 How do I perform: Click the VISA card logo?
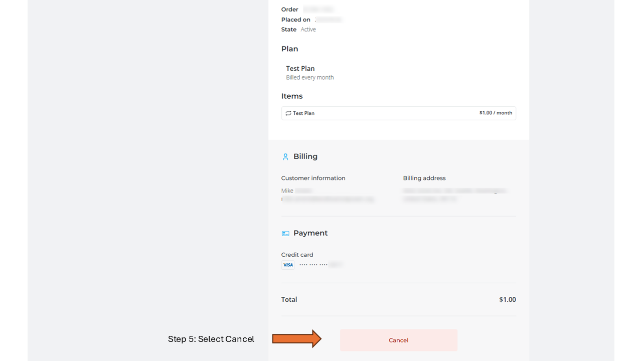(x=288, y=265)
